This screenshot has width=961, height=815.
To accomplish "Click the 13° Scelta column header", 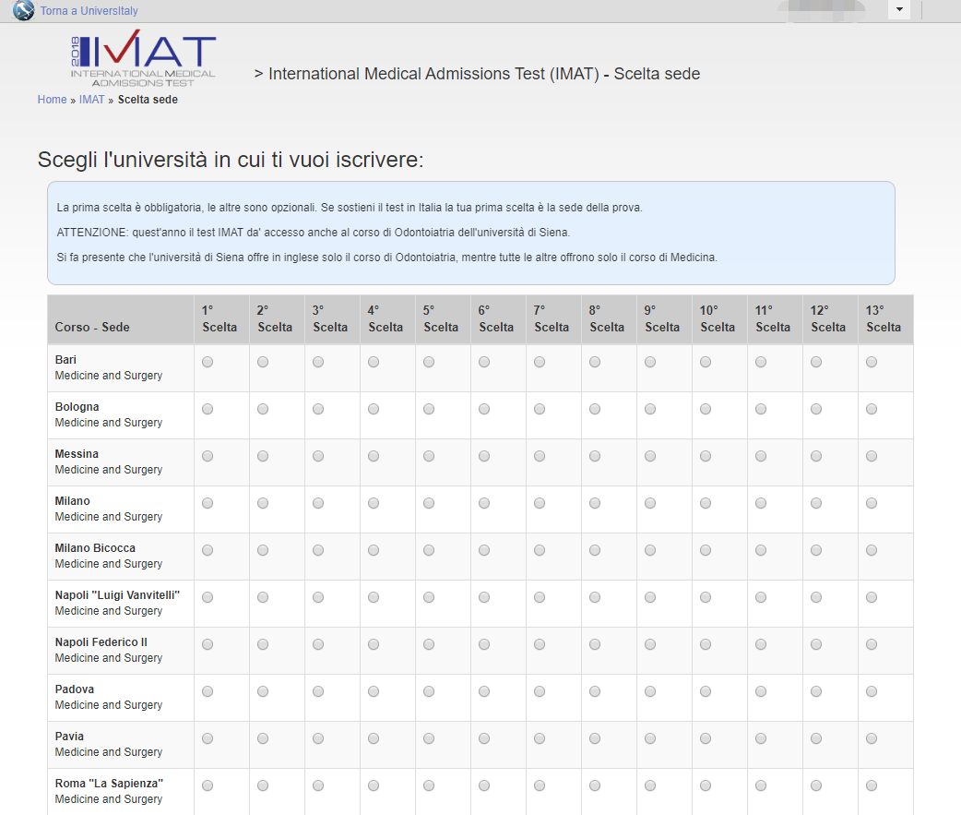I will pyautogui.click(x=885, y=319).
